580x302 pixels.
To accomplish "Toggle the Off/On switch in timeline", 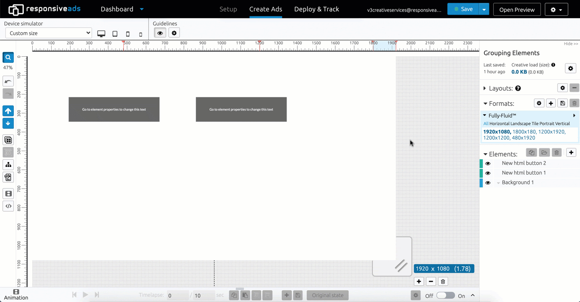I will pos(445,296).
